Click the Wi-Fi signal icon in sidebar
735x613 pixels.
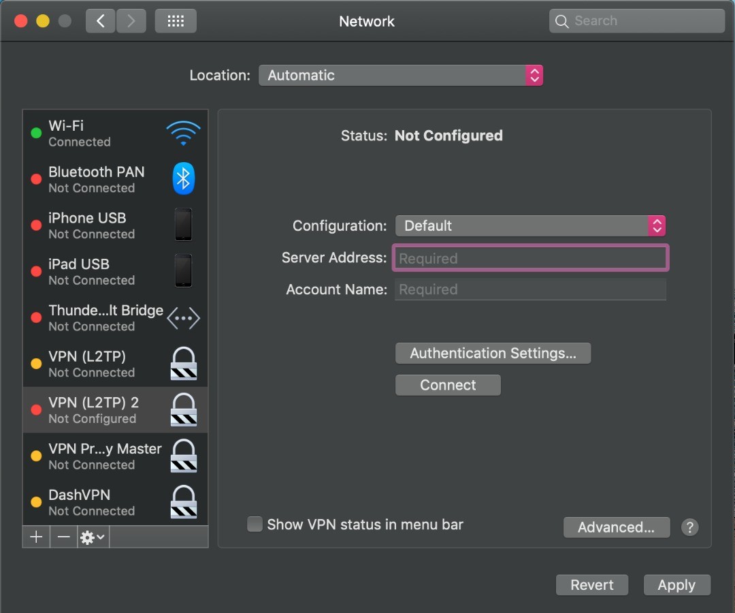click(183, 133)
